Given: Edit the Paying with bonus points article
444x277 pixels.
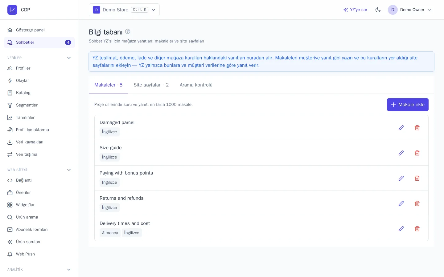Looking at the screenshot, I should pos(401,178).
